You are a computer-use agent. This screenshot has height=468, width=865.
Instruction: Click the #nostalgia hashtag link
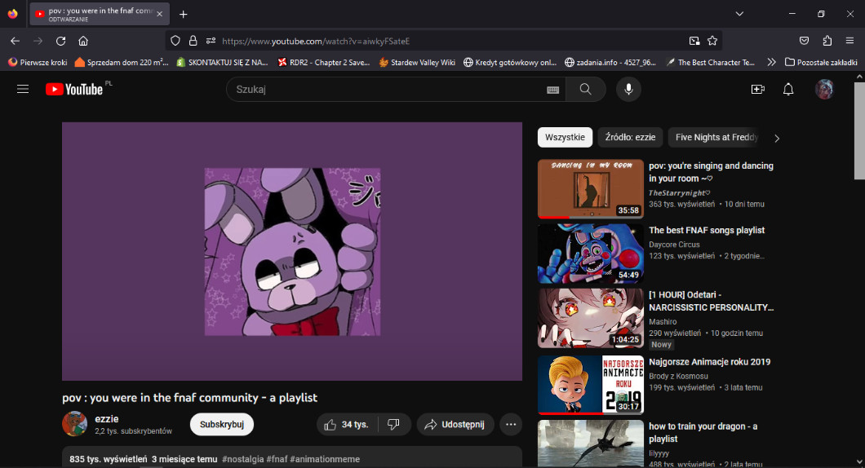(244, 459)
